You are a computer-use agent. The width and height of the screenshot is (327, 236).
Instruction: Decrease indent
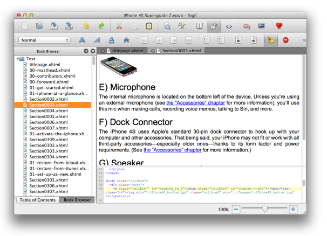point(239,40)
